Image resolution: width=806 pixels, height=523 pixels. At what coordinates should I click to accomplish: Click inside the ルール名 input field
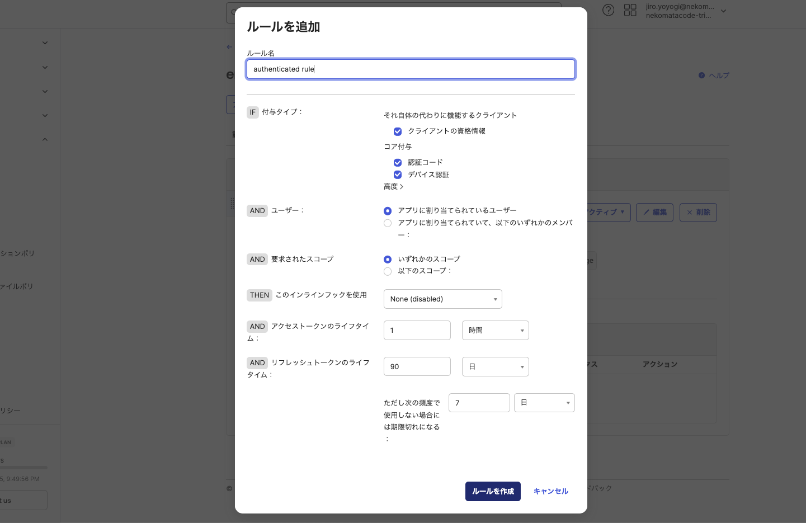(x=411, y=69)
